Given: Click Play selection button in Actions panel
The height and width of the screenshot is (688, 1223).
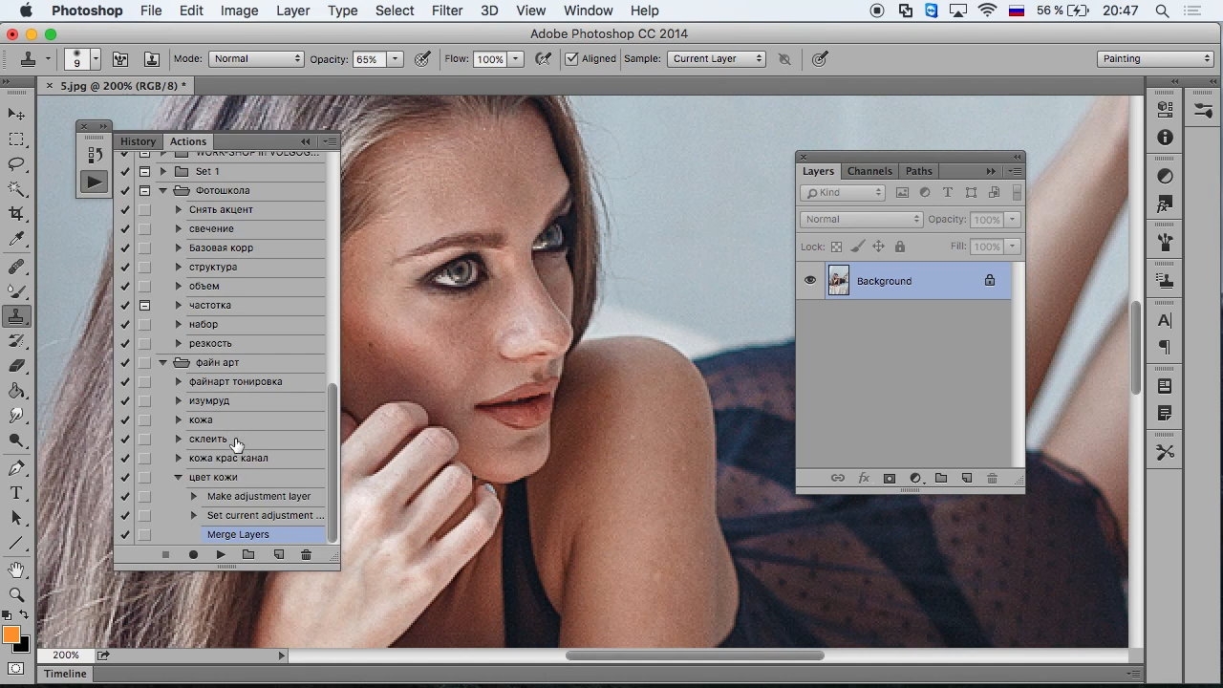Looking at the screenshot, I should point(221,554).
